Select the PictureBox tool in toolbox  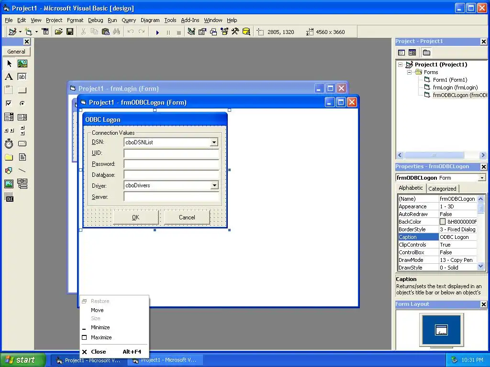pos(22,64)
